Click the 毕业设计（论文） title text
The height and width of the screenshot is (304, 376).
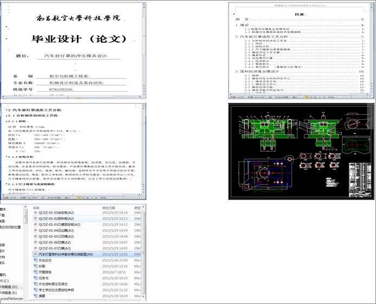coord(80,39)
